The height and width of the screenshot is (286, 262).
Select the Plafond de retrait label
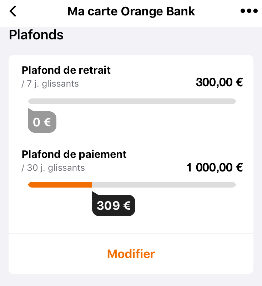66,70
